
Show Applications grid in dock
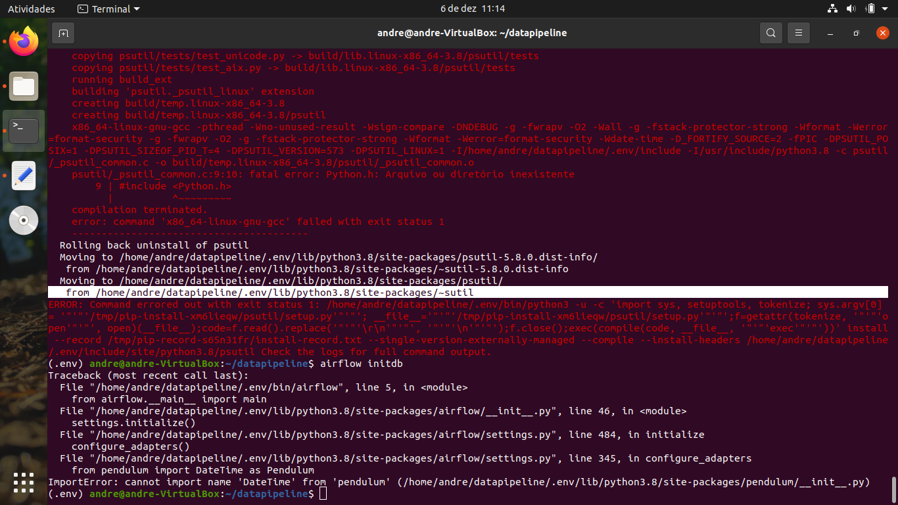point(24,483)
